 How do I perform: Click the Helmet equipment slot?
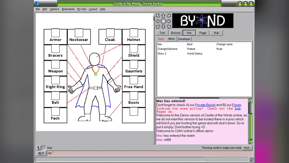[134, 37]
